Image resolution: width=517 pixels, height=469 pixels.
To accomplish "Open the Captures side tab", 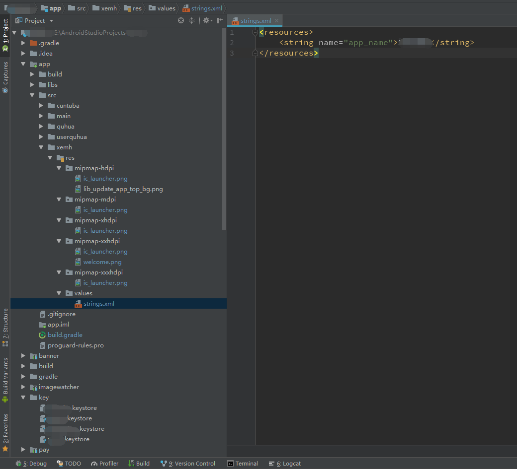I will click(5, 77).
